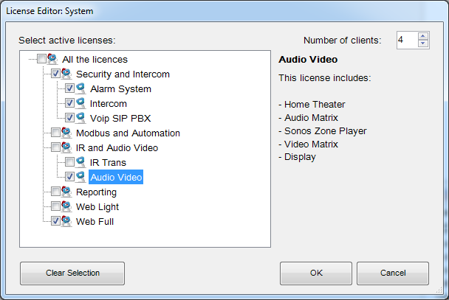Viewport: 449px width, 300px height.
Task: Confirm with the OK button
Action: (x=316, y=273)
